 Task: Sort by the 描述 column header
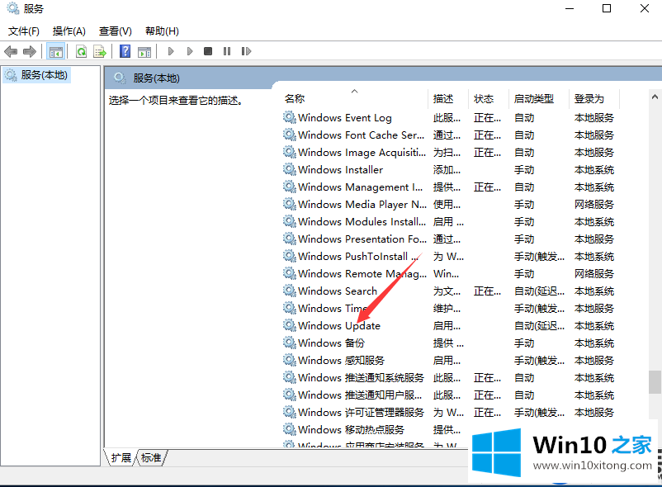(443, 99)
